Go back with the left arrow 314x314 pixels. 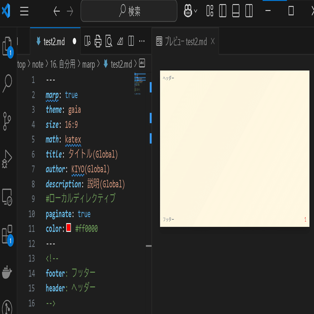click(x=57, y=11)
